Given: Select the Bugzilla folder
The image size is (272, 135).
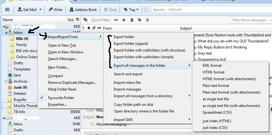Looking at the screenshot, I should coord(20,100).
